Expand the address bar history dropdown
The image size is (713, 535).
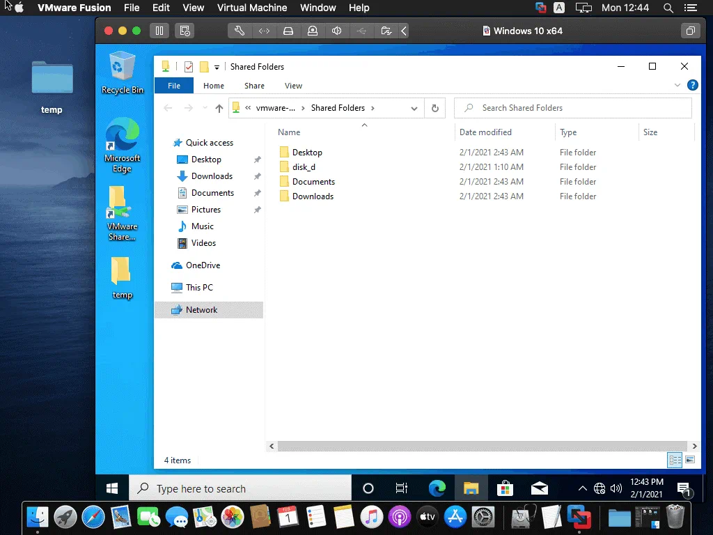pos(414,108)
